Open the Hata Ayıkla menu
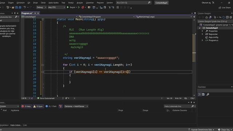Screen dimensions: 233x131 coord(54,3)
